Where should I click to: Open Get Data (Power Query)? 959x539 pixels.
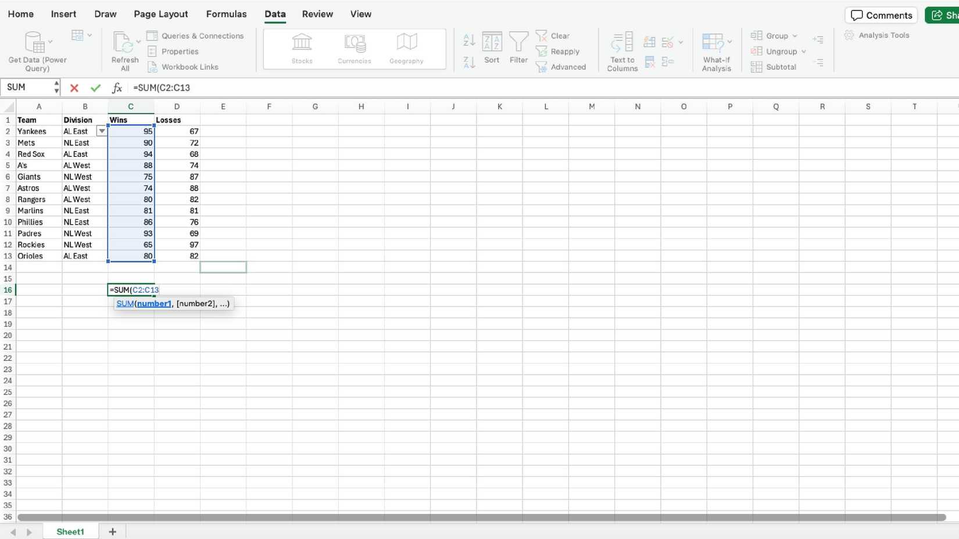tap(37, 51)
